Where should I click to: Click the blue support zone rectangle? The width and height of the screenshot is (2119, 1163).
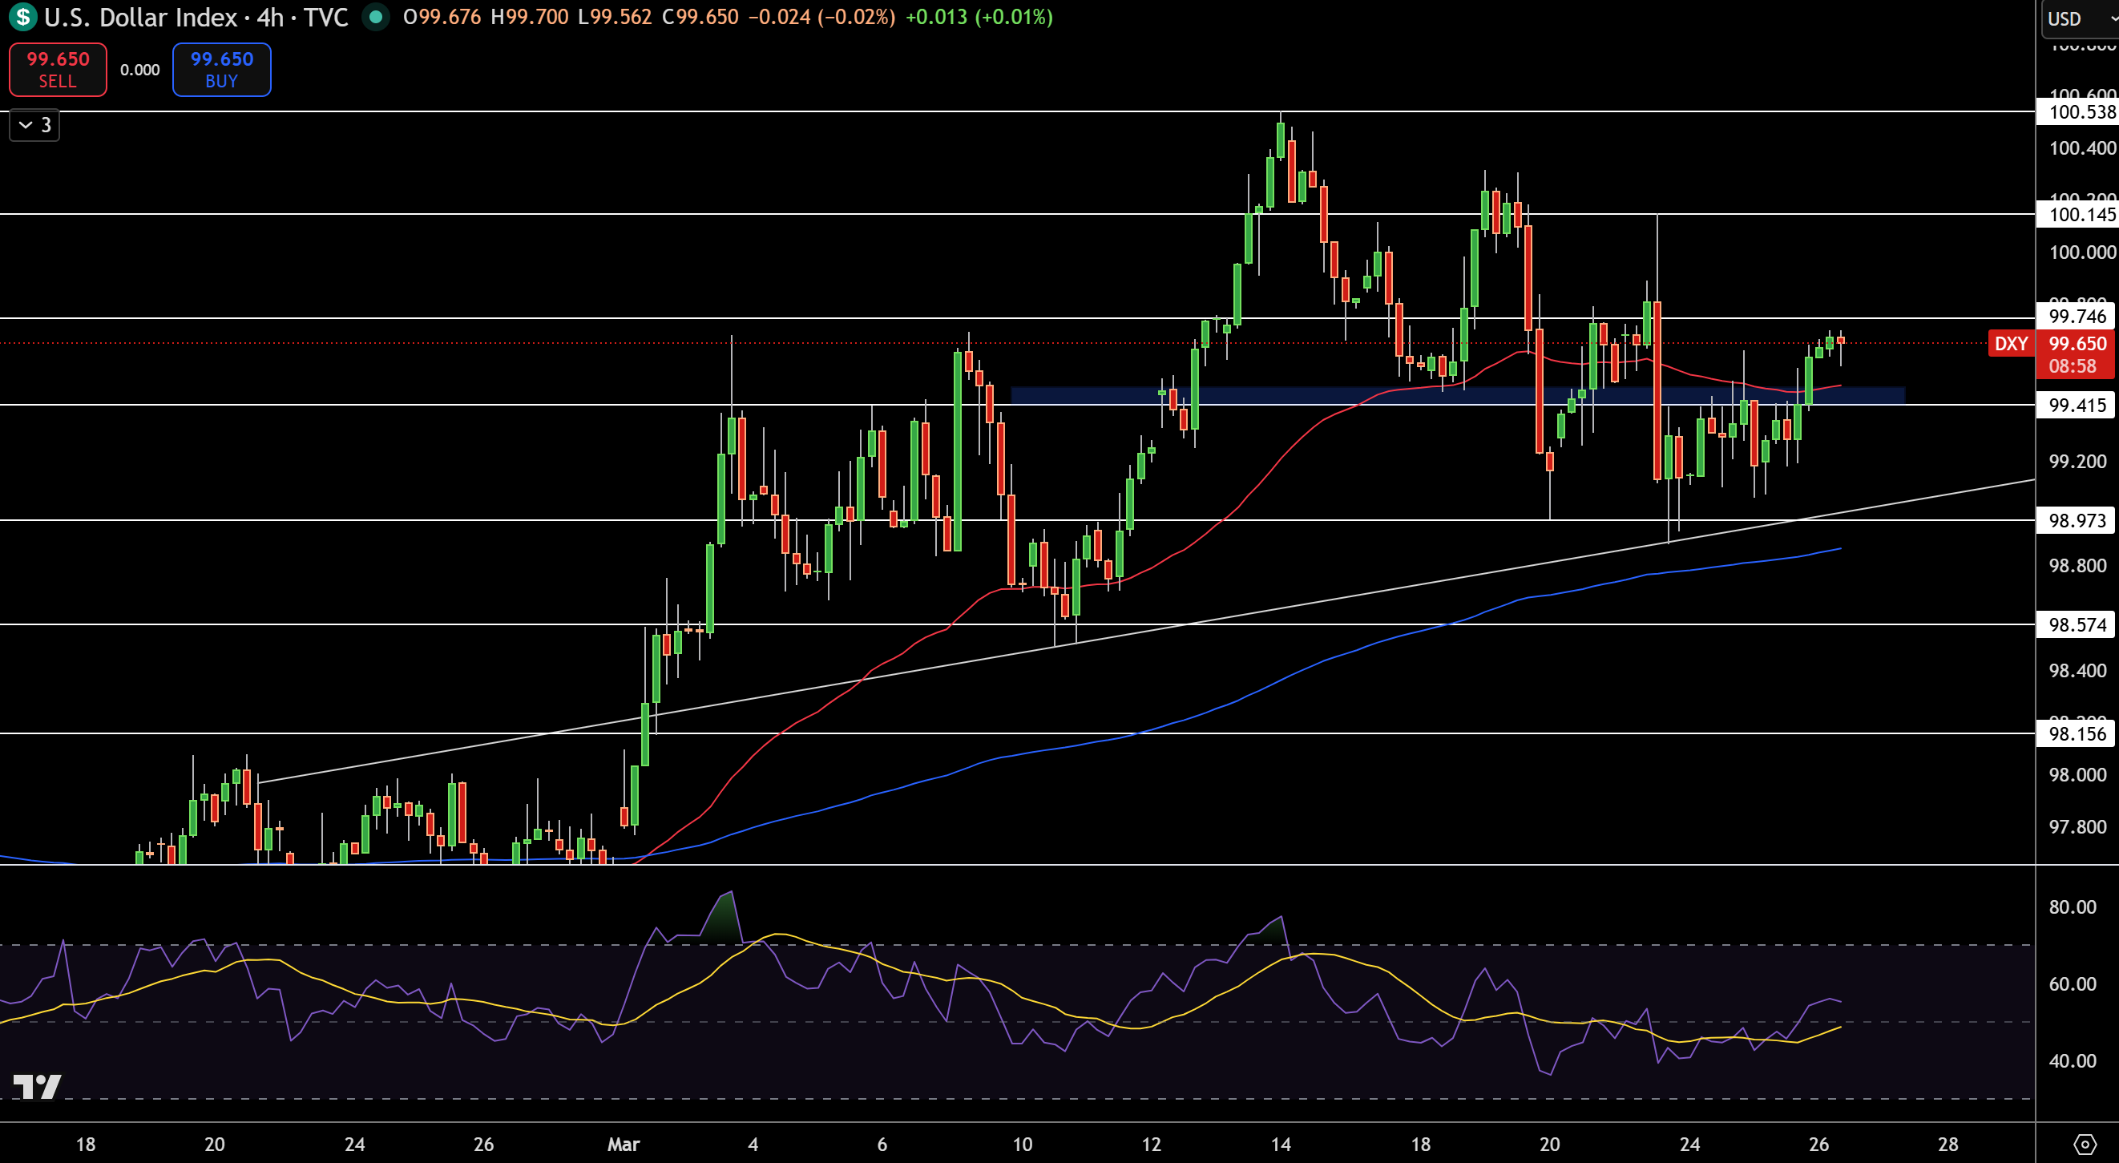(1457, 395)
